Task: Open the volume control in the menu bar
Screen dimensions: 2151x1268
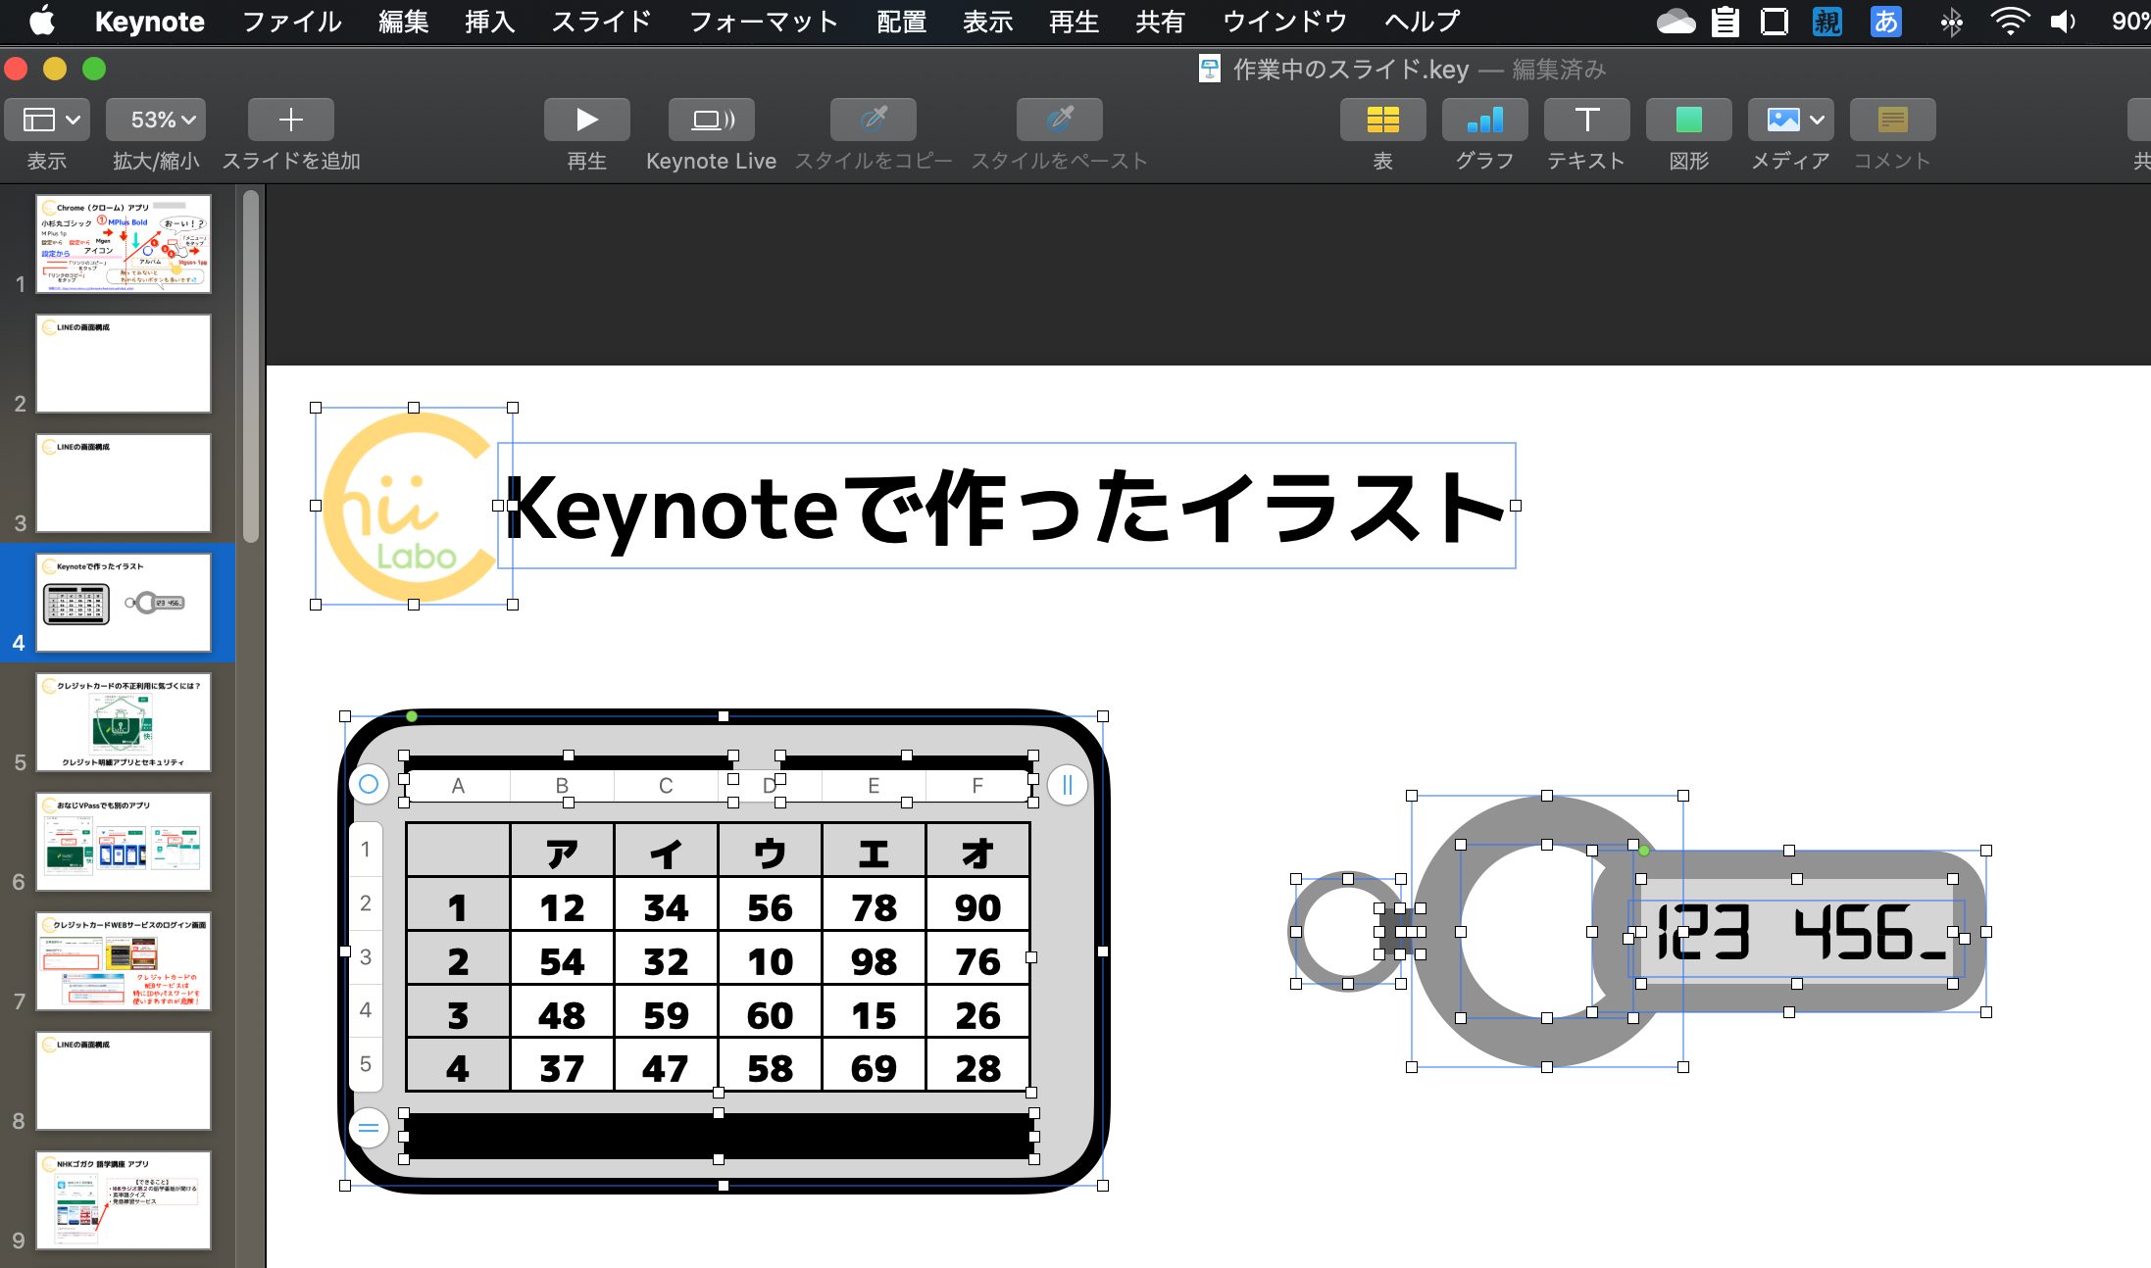Action: coord(2063,22)
